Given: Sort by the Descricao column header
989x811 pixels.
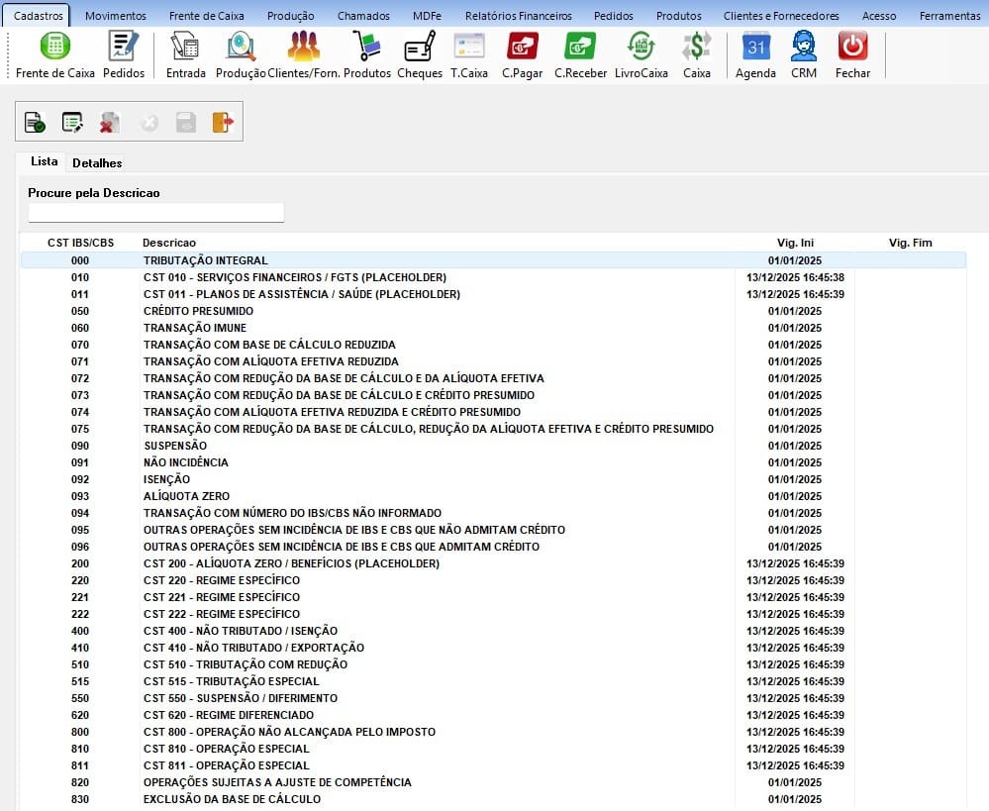Looking at the screenshot, I should click(169, 243).
